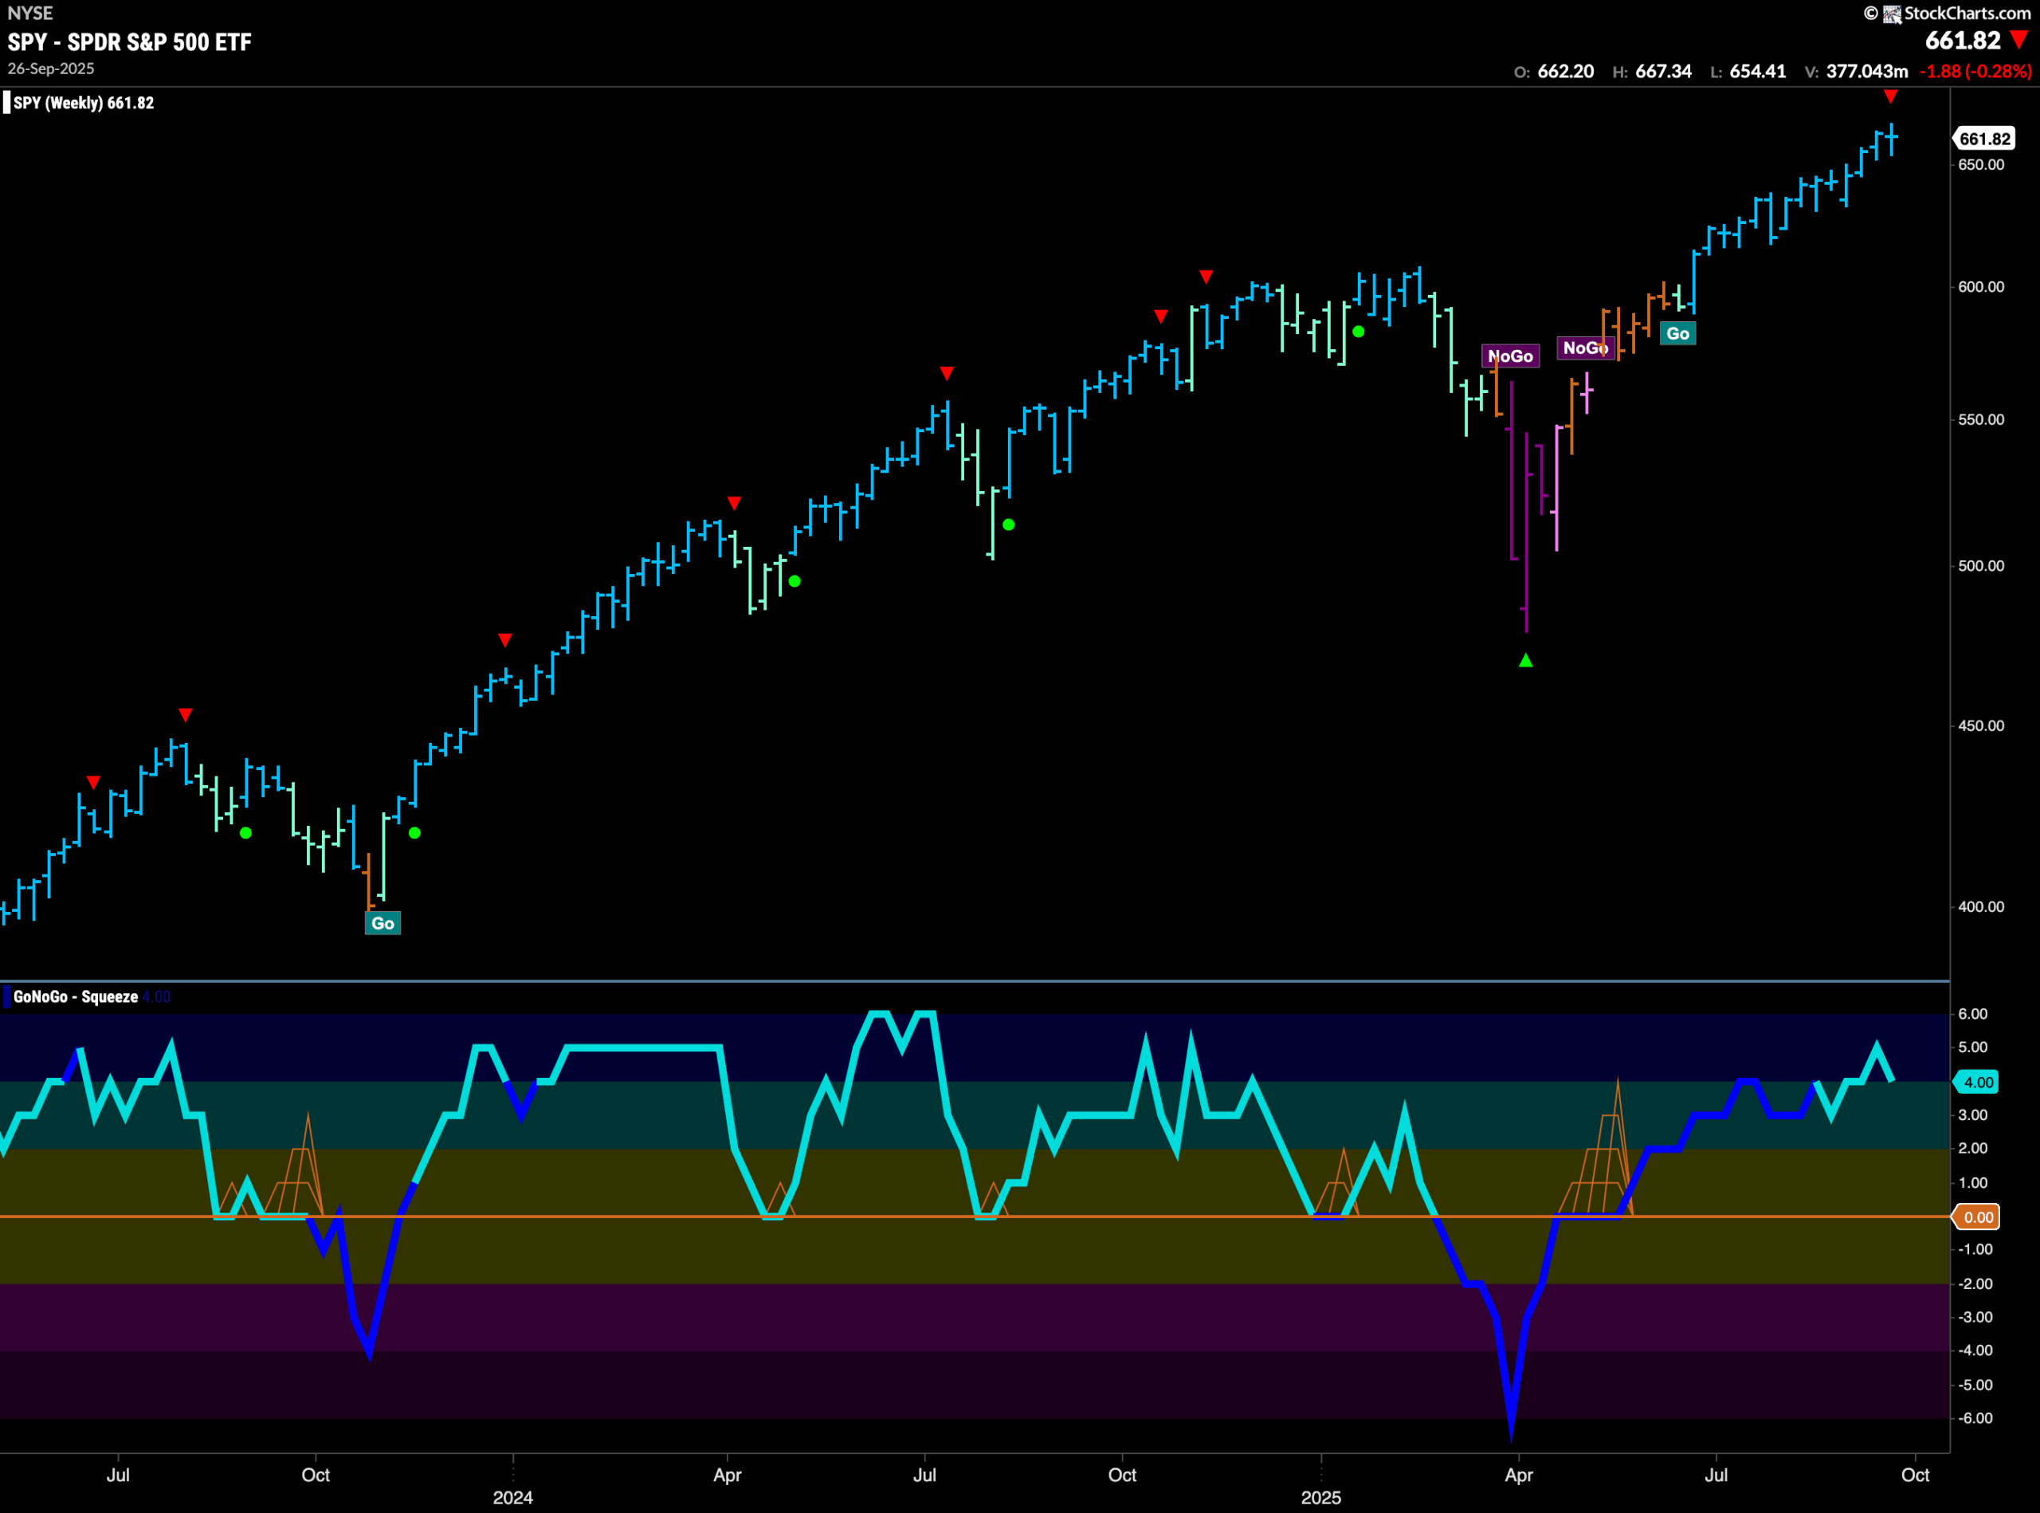Click the red down arrow beside the header price
The image size is (2040, 1513).
(2018, 39)
